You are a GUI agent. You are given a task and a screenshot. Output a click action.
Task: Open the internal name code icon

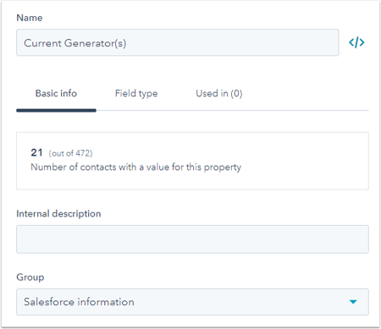[356, 42]
